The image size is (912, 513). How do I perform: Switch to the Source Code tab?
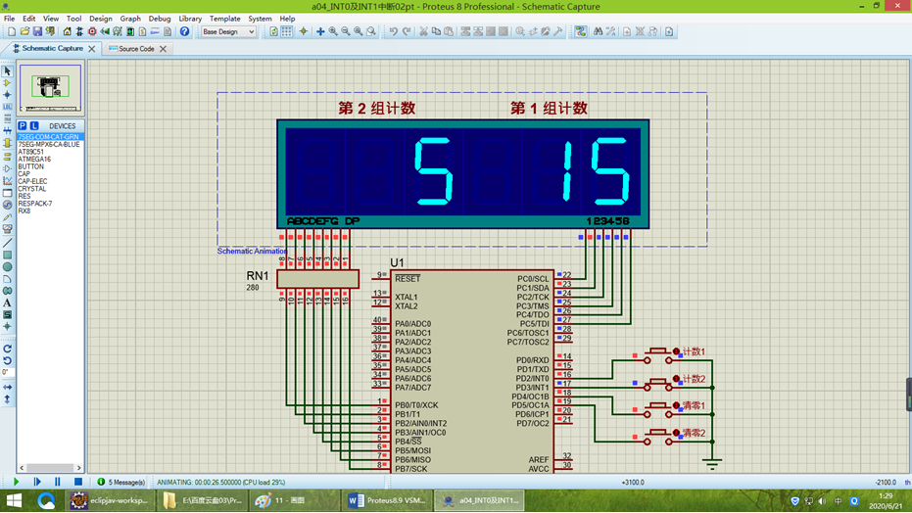pos(136,49)
